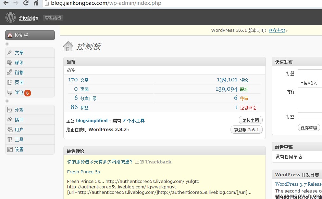
Task: Click the browser home icon
Action: pyautogui.click(x=36, y=3)
